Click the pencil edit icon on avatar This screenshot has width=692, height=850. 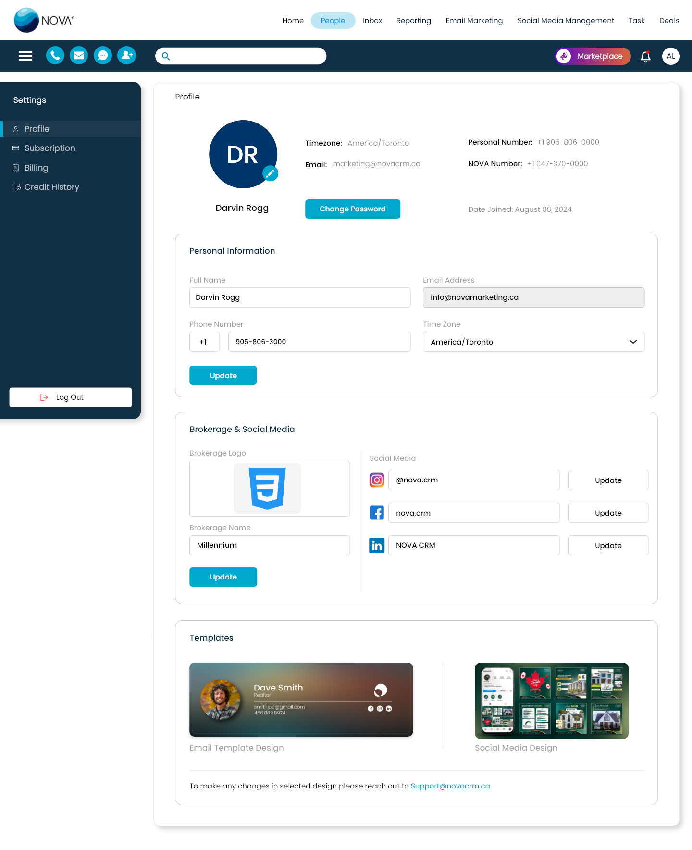(270, 173)
